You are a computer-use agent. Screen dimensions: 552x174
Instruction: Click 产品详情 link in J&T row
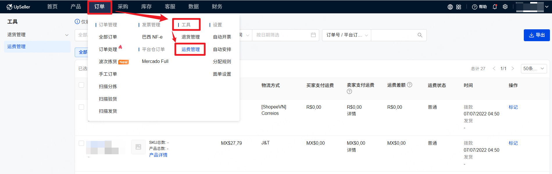(158, 155)
